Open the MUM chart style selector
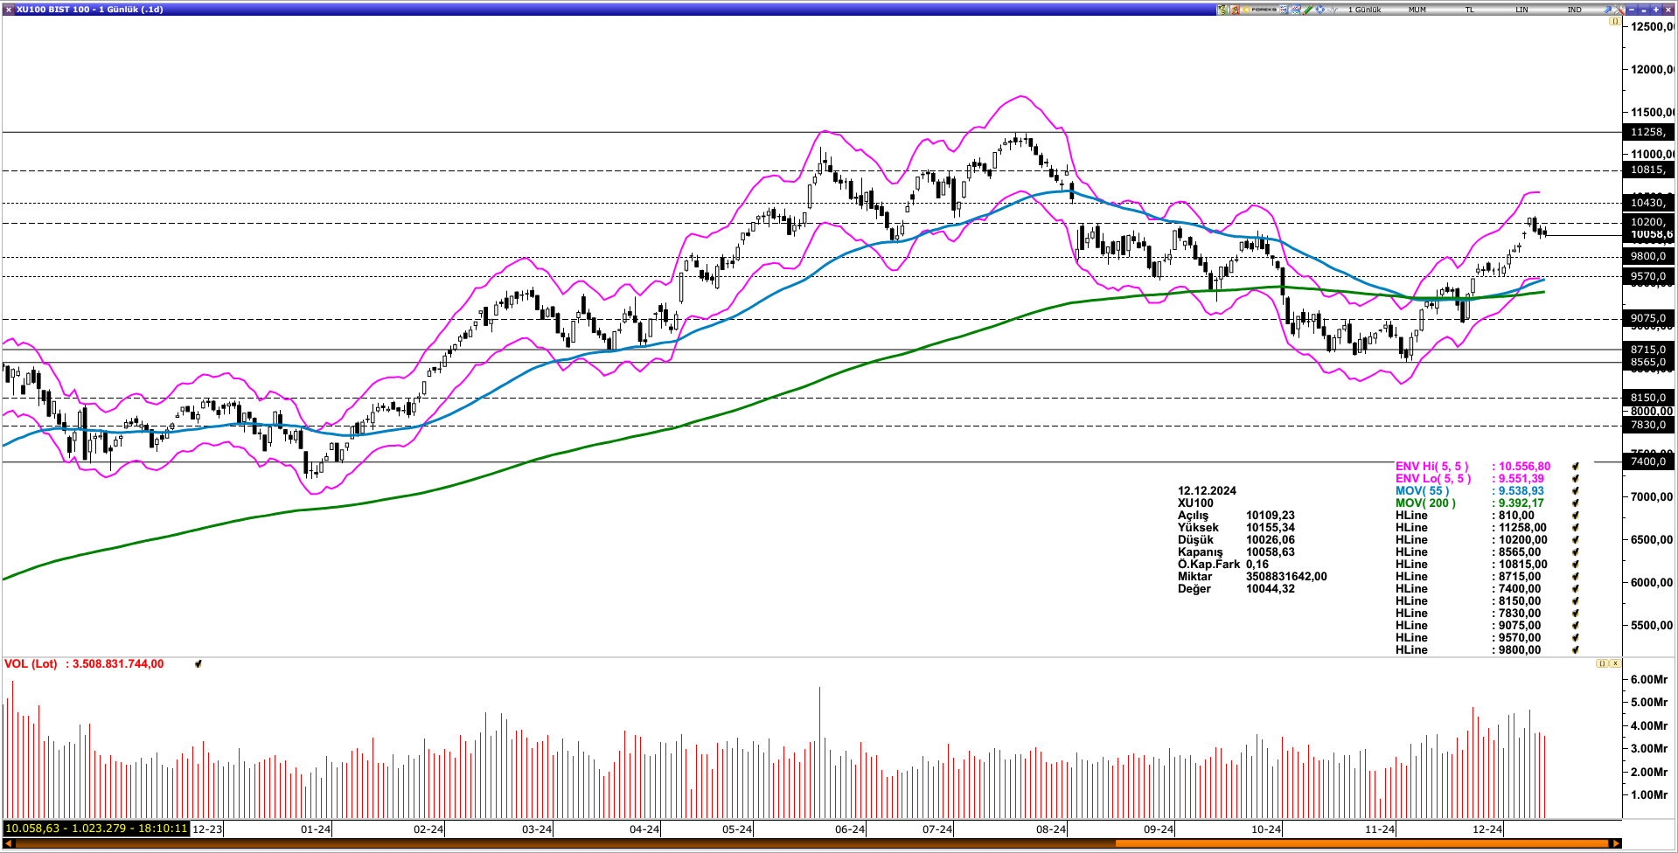 point(1417,10)
